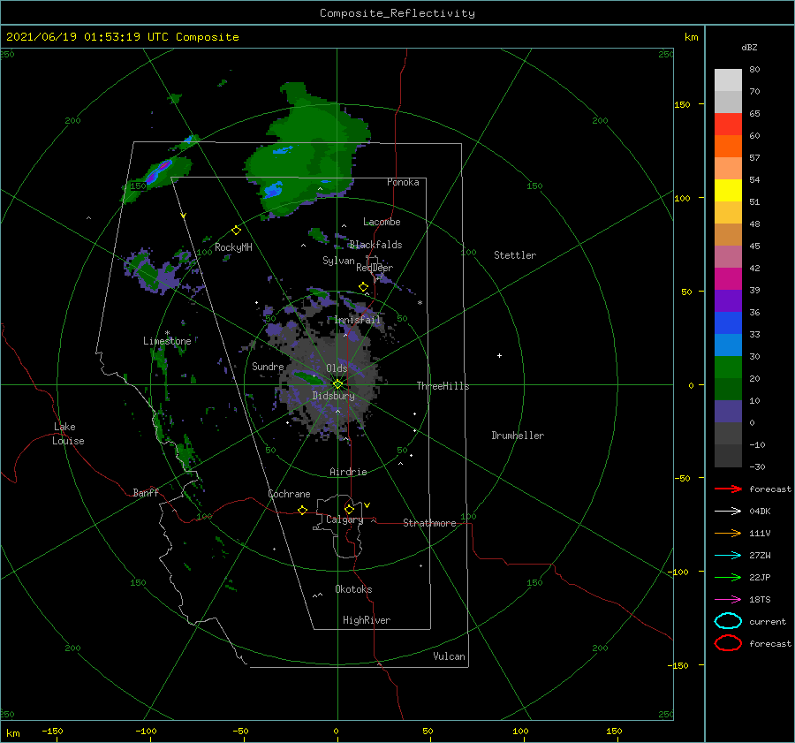Click the yellow diamond marker south of Red Deer

pos(364,287)
